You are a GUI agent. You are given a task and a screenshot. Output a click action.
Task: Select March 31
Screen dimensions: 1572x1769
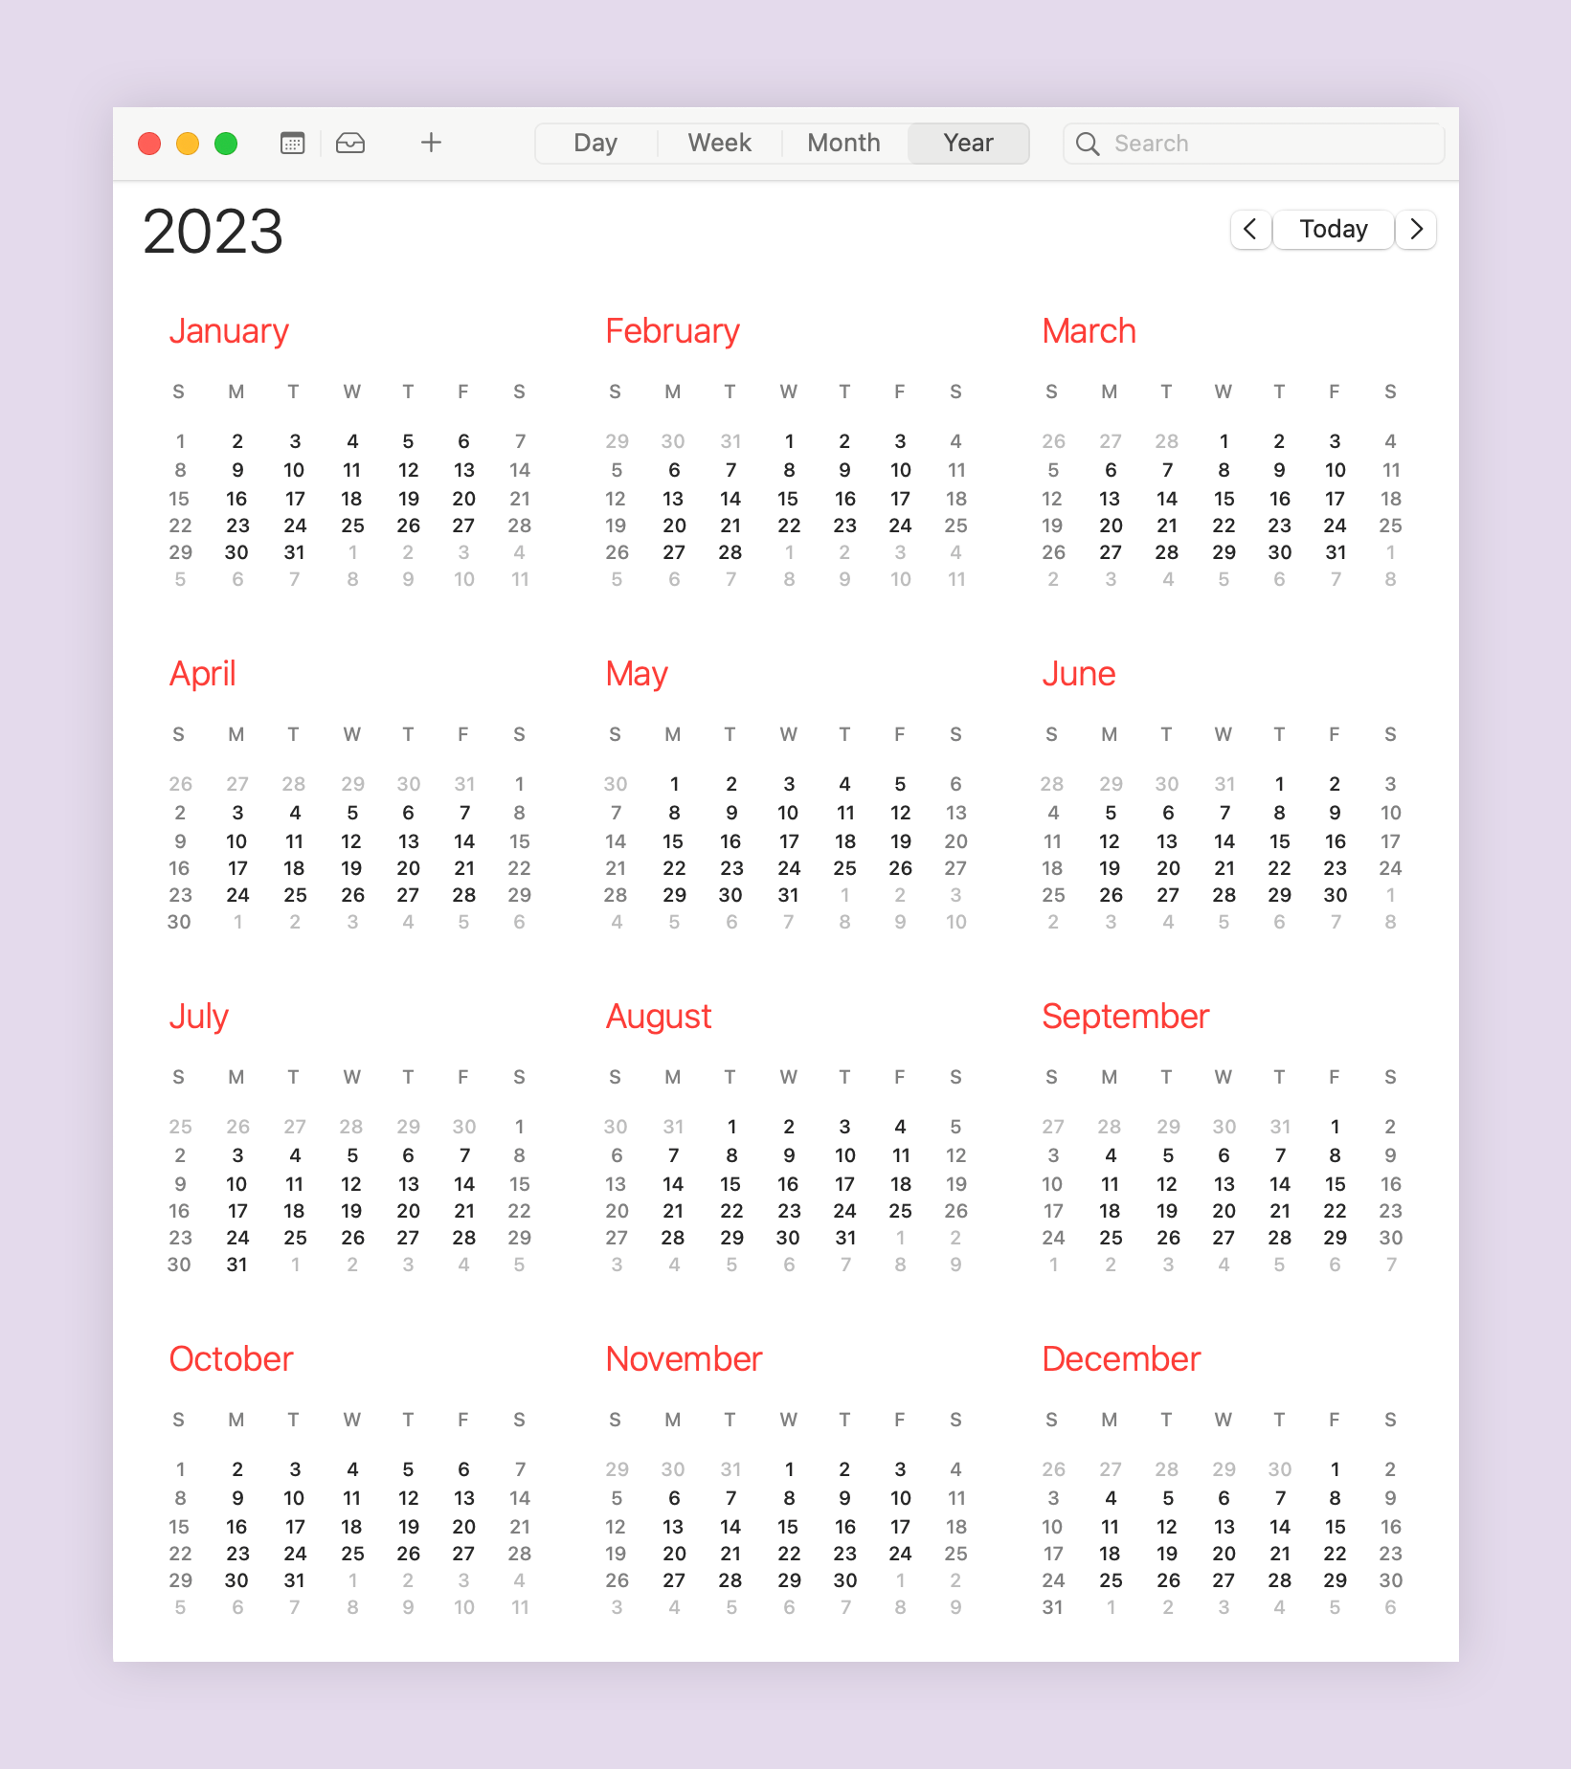[x=1335, y=552]
